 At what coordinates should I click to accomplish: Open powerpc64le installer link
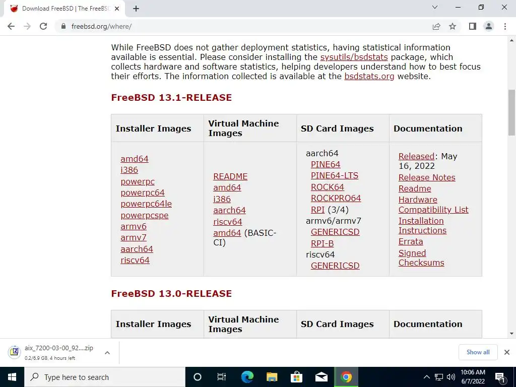(146, 204)
